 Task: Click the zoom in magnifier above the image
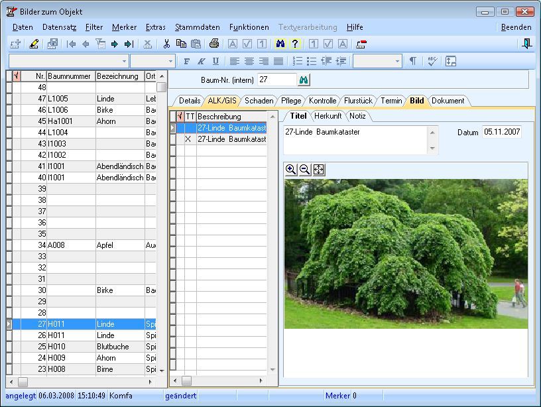pos(291,170)
